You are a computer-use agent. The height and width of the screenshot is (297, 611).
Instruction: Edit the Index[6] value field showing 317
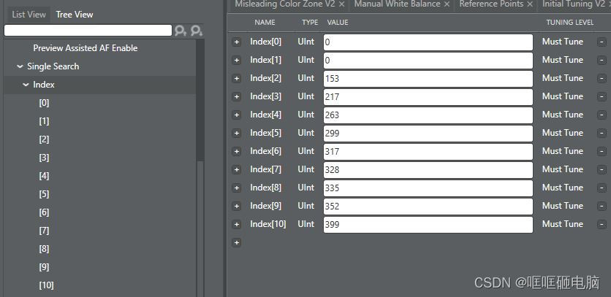tap(428, 152)
